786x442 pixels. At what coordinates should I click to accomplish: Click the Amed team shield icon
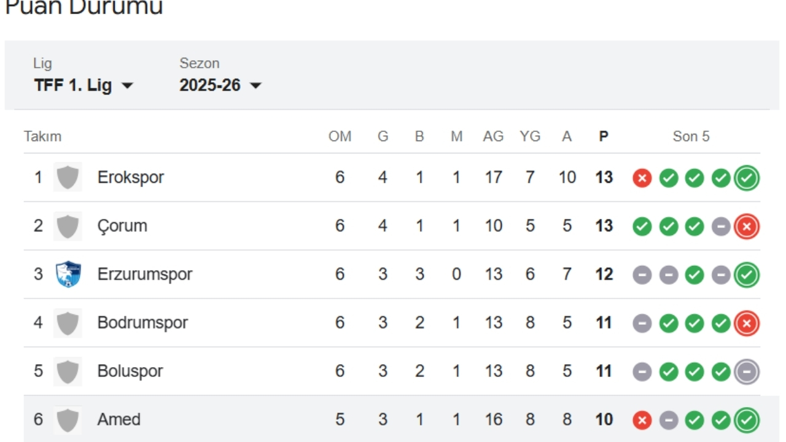[68, 420]
